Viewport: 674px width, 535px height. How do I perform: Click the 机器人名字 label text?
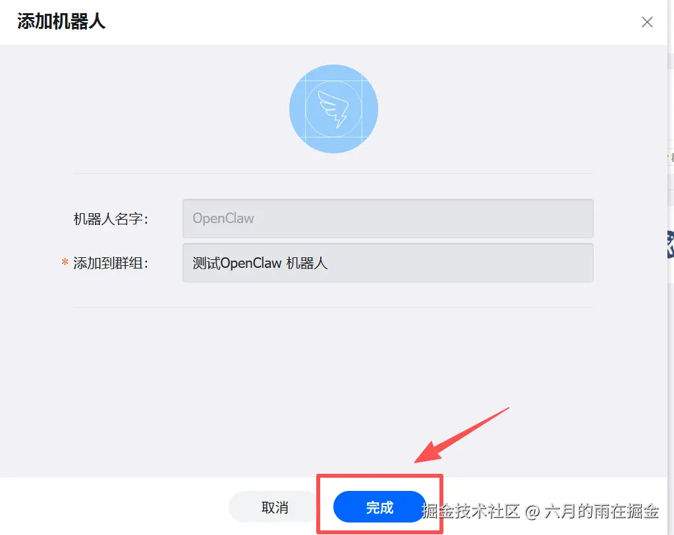pyautogui.click(x=111, y=219)
